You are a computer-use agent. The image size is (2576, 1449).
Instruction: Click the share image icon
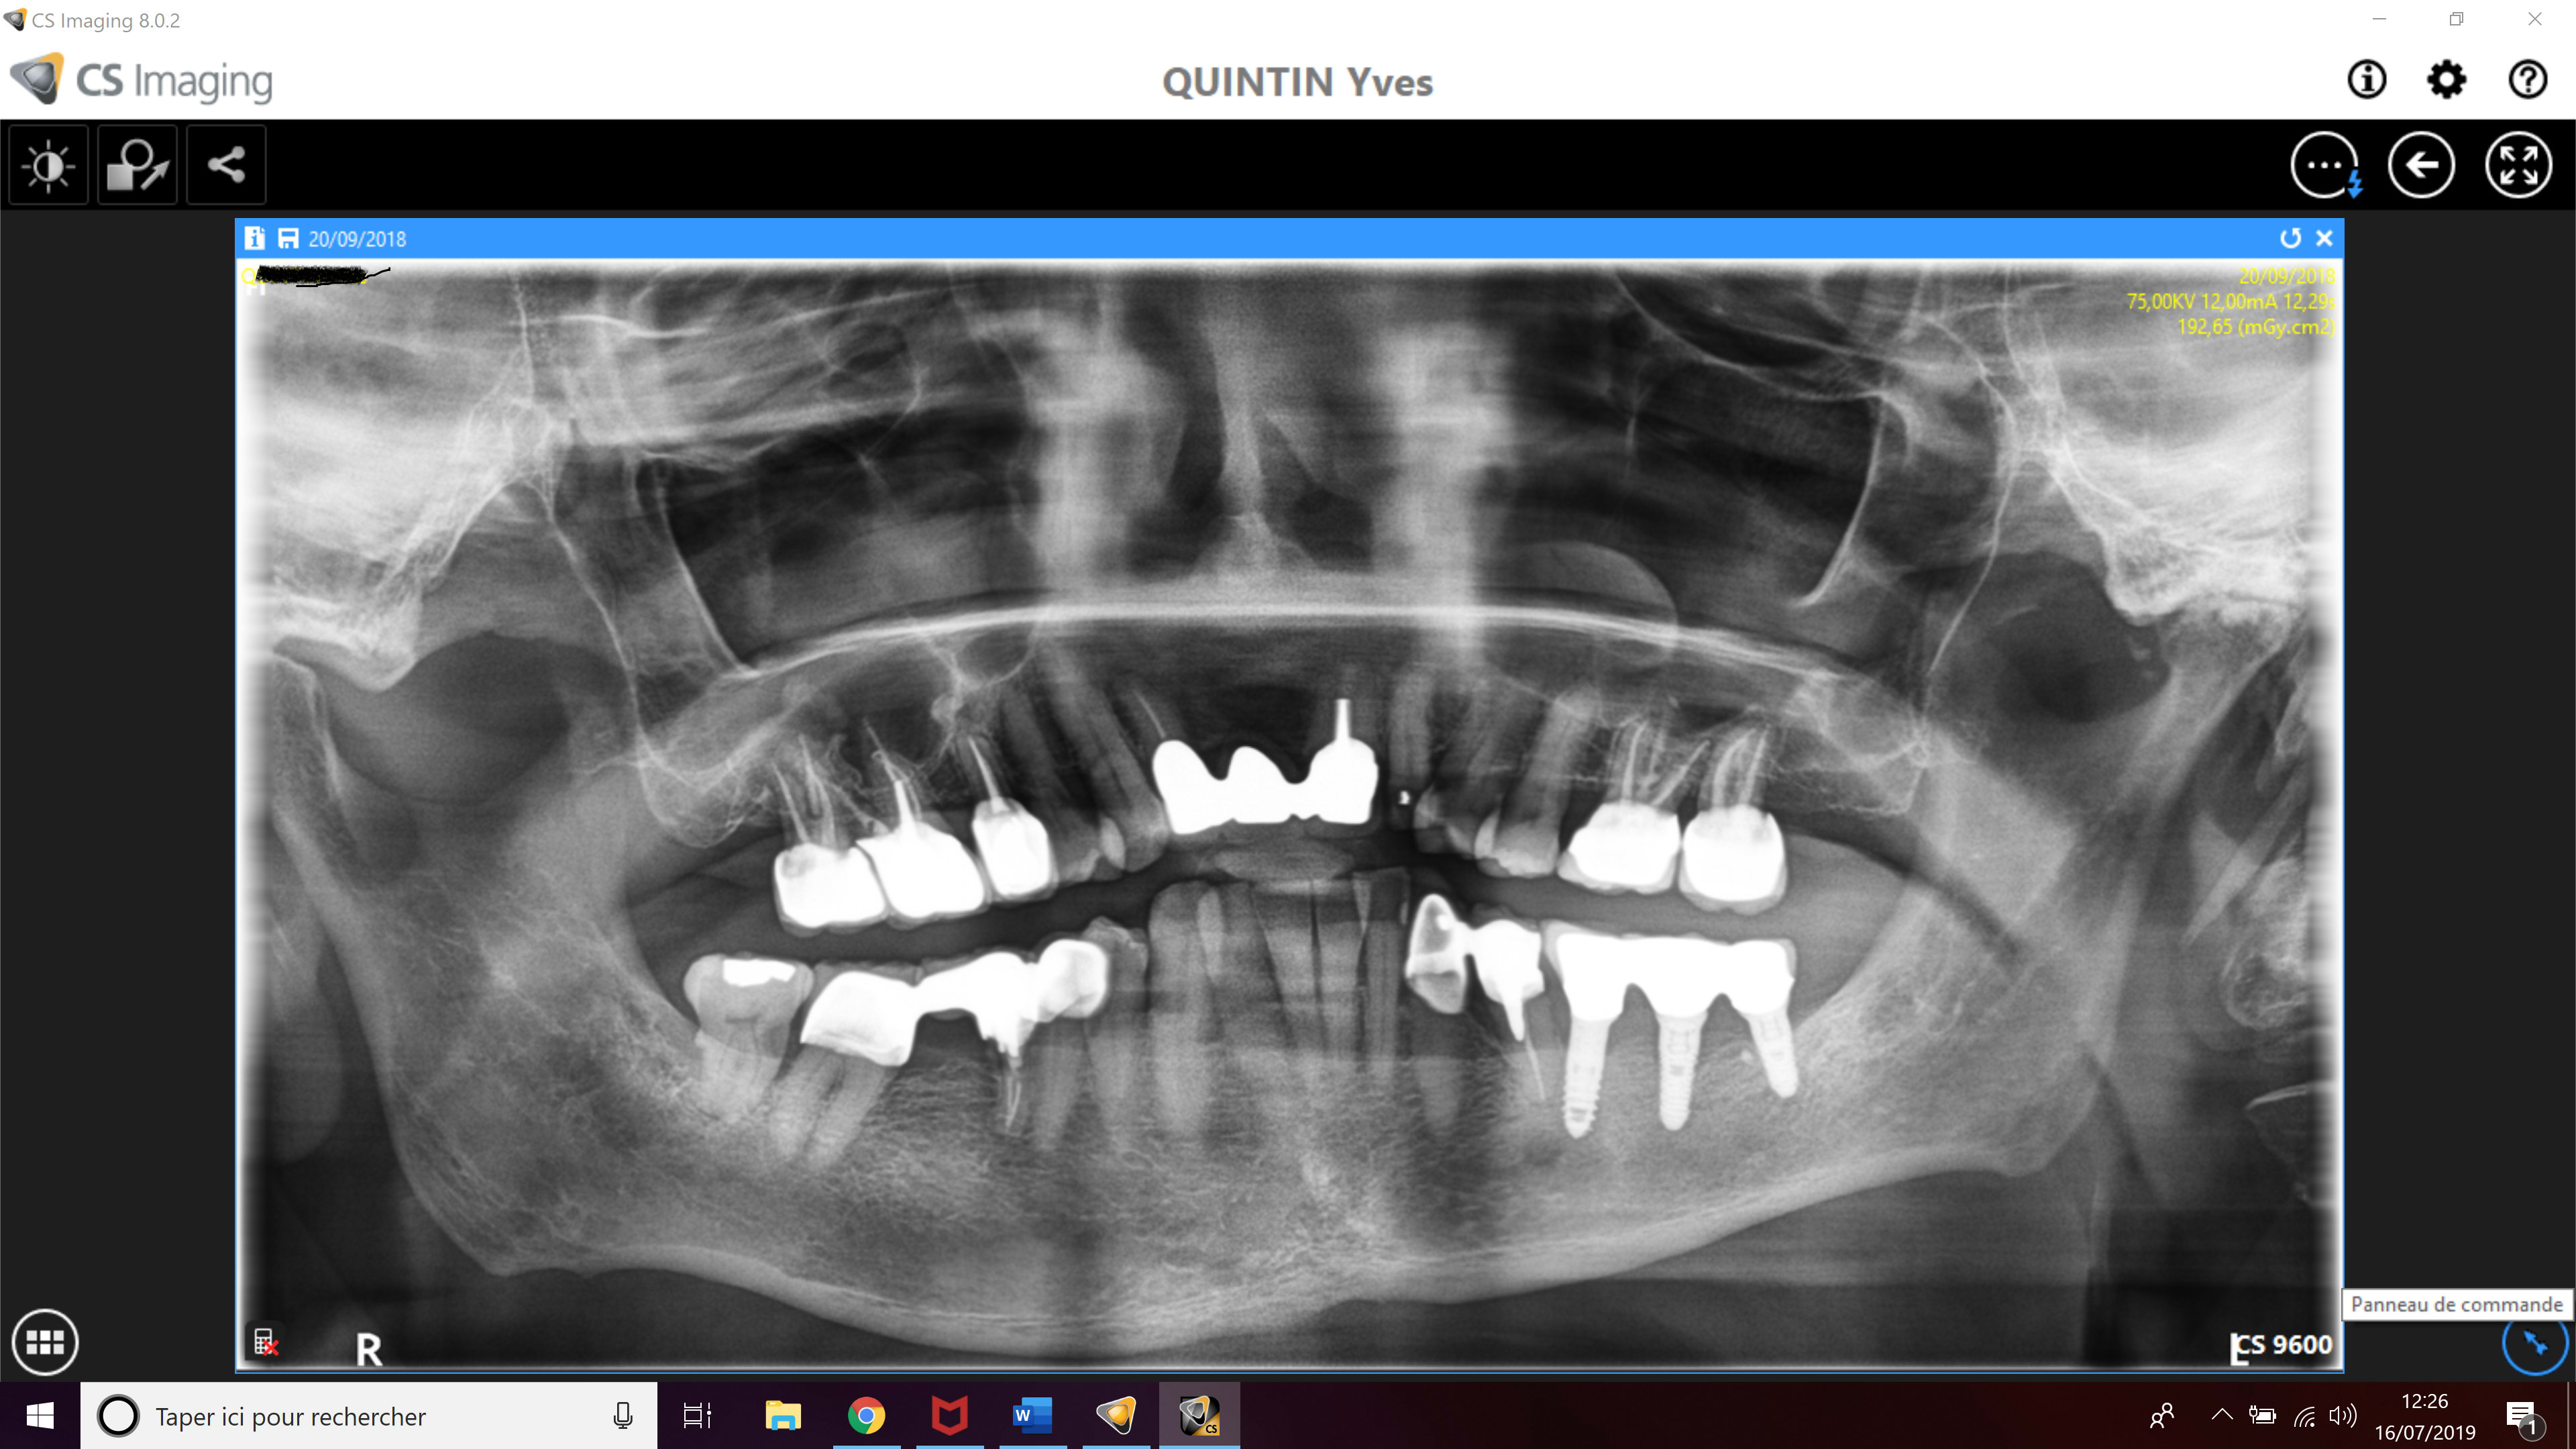coord(226,165)
